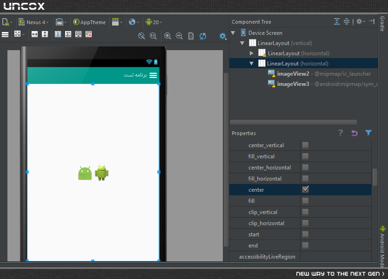
Task: Toggle layout width horizontal arrows icon
Action: pos(34,34)
